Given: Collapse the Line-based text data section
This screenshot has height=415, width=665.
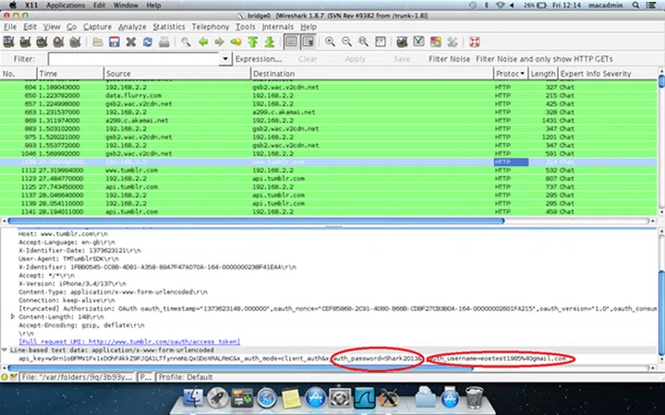Looking at the screenshot, I should [5, 350].
